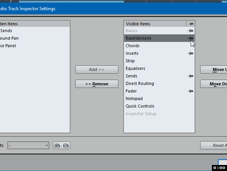Click the delete preset icon
Viewport: 227px width, 171px height.
point(66,145)
